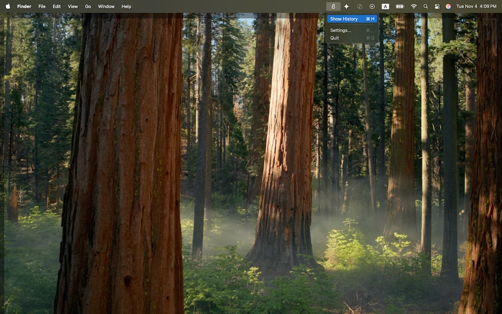Viewport: 502px width, 314px height.
Task: Open the Wi-Fi status menu
Action: coord(413,6)
